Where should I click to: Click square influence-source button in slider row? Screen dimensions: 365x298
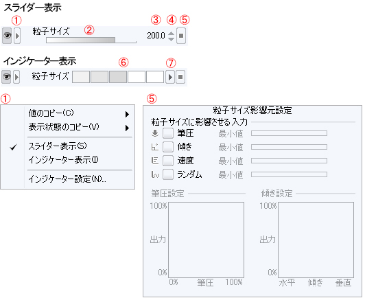(181, 36)
